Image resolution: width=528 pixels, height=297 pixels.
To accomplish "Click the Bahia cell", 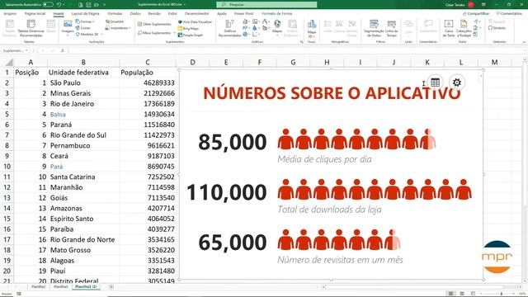I will pyautogui.click(x=83, y=114).
